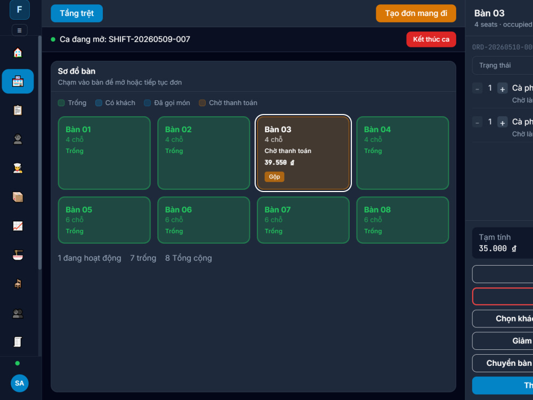
Task: Select the store POS sidebar icon
Action: tap(18, 81)
